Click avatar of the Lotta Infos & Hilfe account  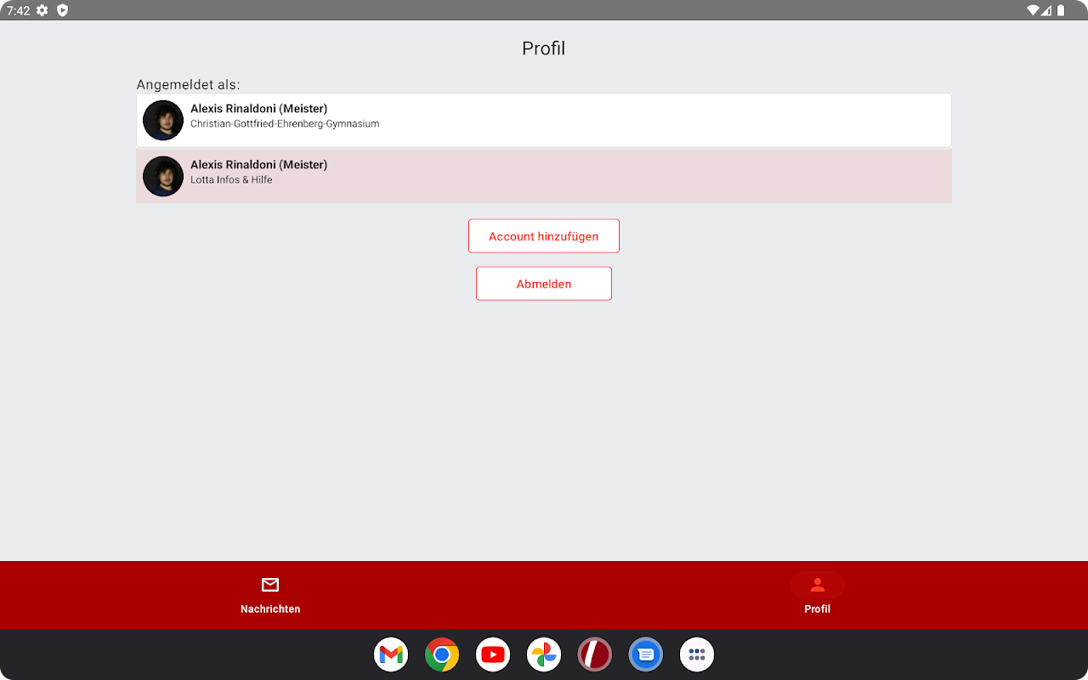pos(163,176)
